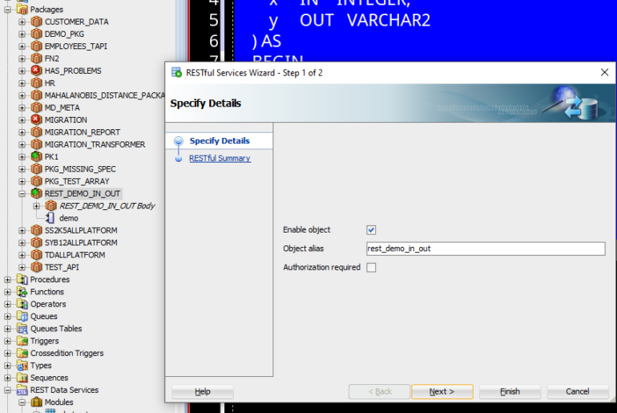Collapse the Packages tree node
Viewport: 617px width, 413px height.
click(8, 10)
